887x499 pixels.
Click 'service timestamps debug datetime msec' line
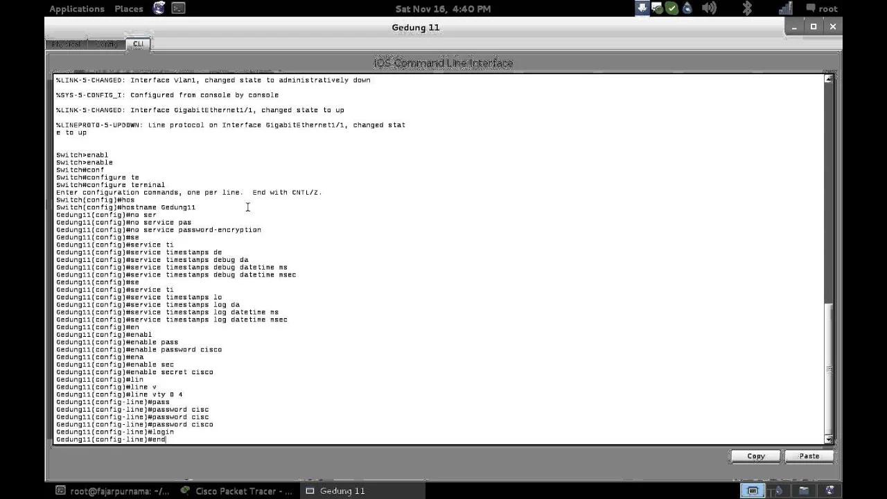point(176,274)
